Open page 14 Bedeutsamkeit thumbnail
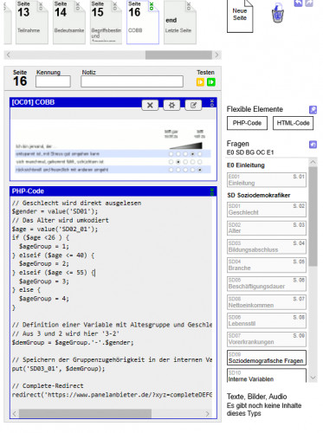This screenshot has height=433, width=323. tap(69, 22)
